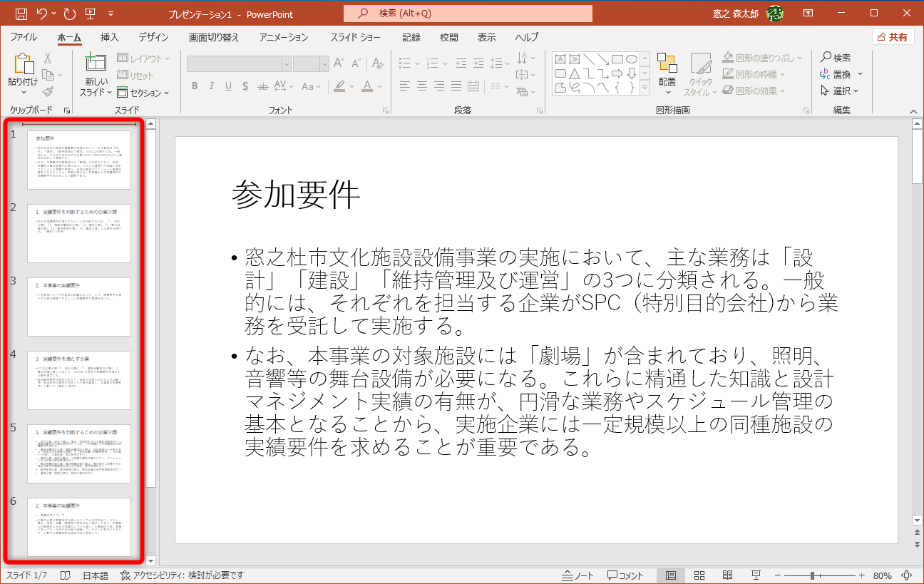
Task: Copy the selection using the copy icon
Action: point(48,75)
